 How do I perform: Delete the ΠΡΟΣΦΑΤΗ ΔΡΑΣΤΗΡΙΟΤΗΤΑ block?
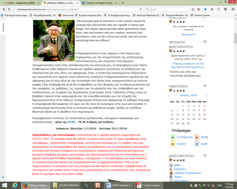(181, 51)
